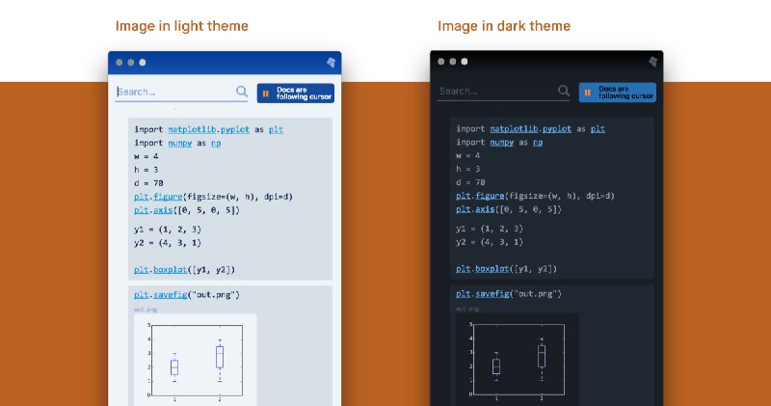Click the Kite logo icon in dark theme title bar
The image size is (771, 406).
click(653, 62)
